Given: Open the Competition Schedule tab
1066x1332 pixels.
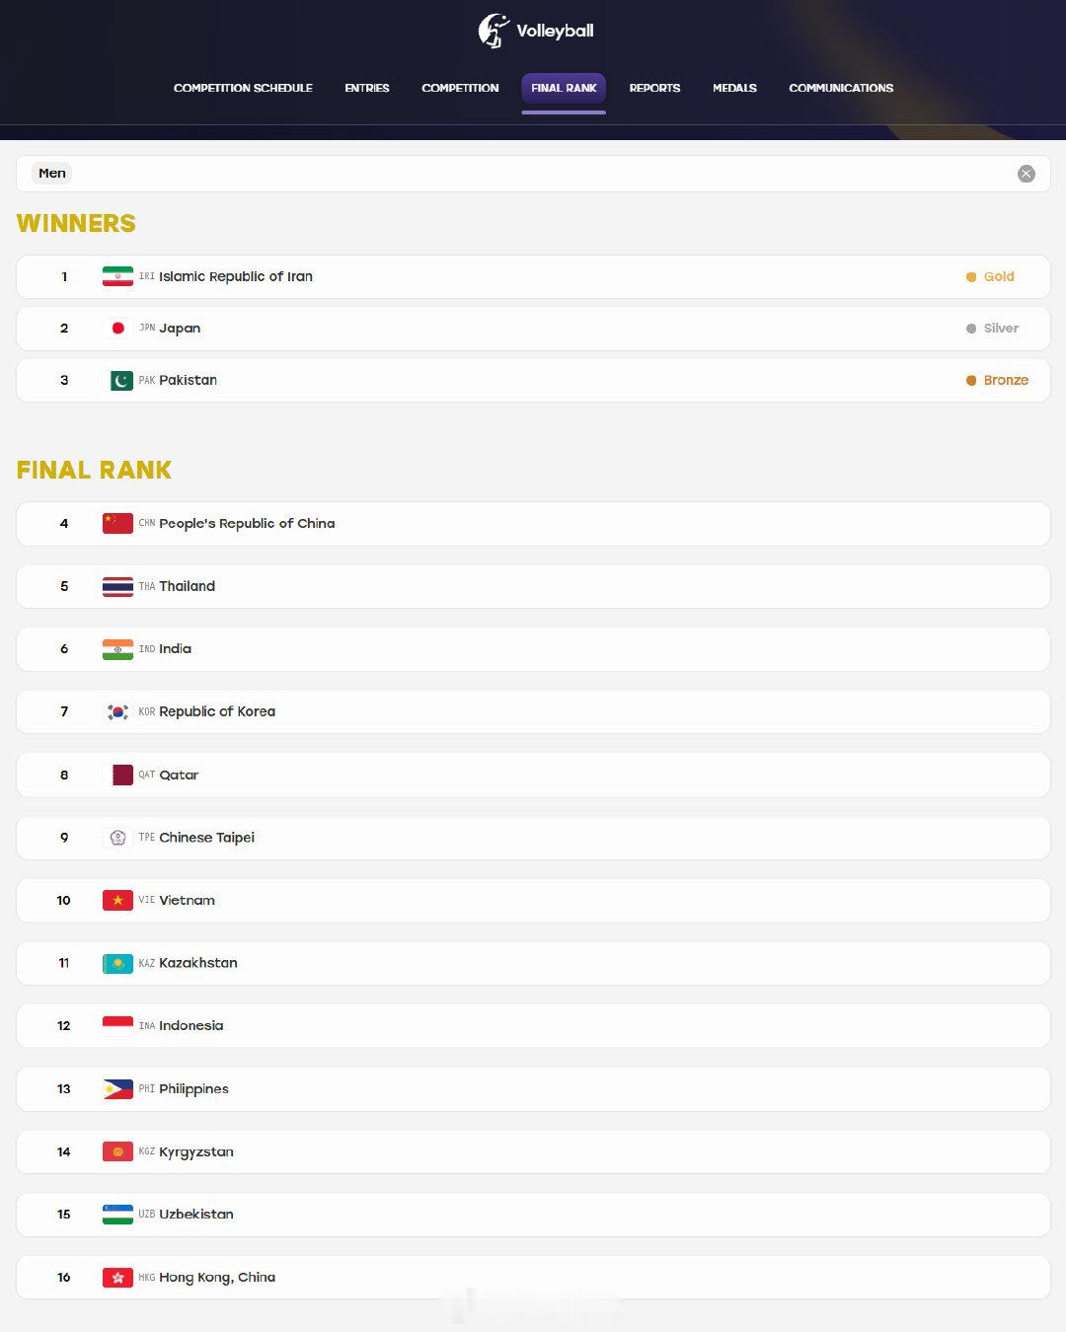Looking at the screenshot, I should (243, 88).
